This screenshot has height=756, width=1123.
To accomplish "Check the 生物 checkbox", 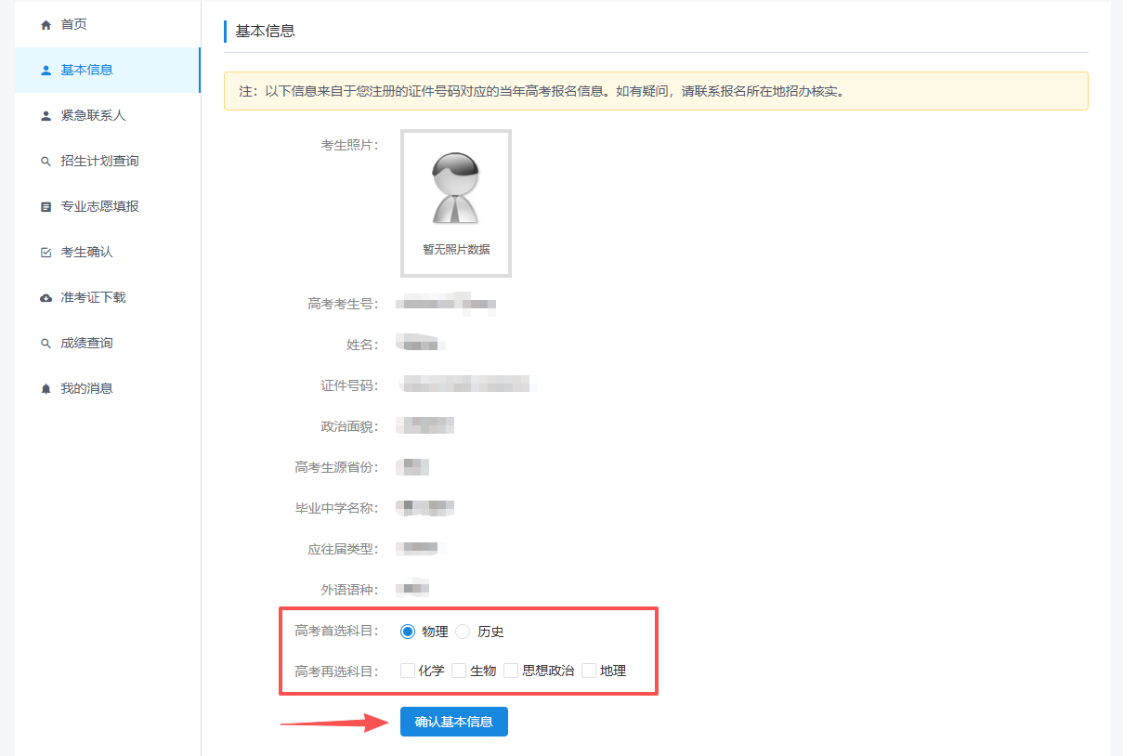I will pyautogui.click(x=459, y=671).
